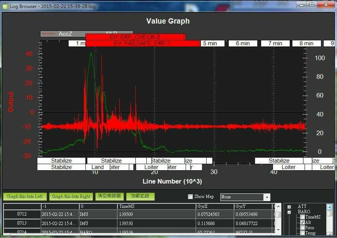Tick the Press checkbox under BARO
Viewport: 337px width, 238px height.
point(302,228)
